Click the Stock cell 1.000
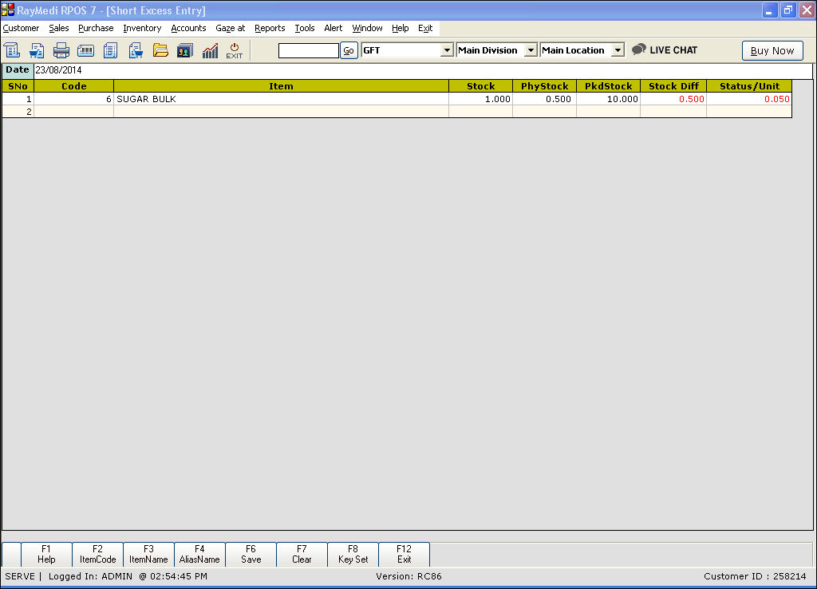 [480, 99]
